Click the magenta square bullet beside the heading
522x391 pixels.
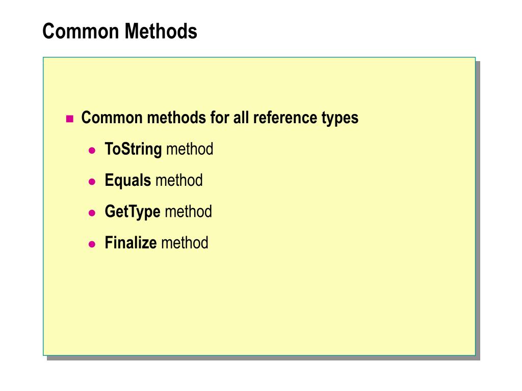click(x=69, y=119)
